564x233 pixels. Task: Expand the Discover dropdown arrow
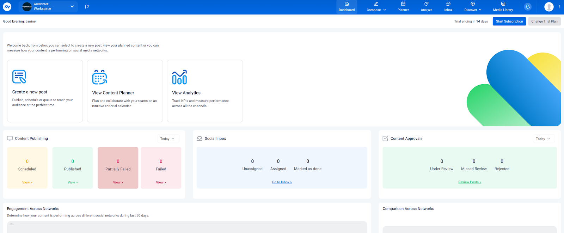pyautogui.click(x=480, y=10)
